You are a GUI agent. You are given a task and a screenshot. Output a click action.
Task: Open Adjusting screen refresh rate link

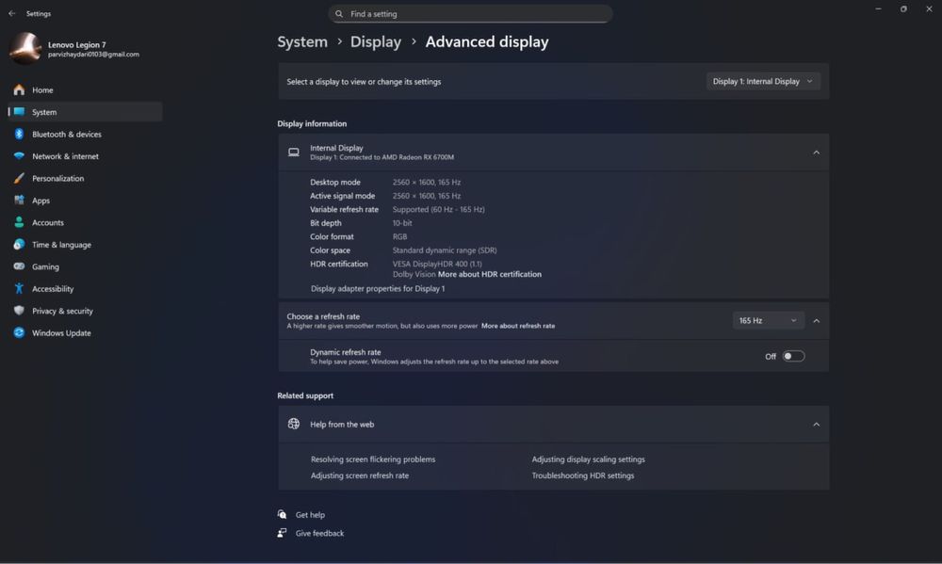click(x=360, y=475)
